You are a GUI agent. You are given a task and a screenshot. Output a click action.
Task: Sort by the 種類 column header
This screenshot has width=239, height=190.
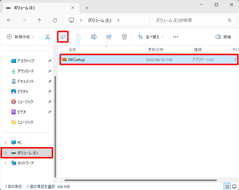coord(198,50)
